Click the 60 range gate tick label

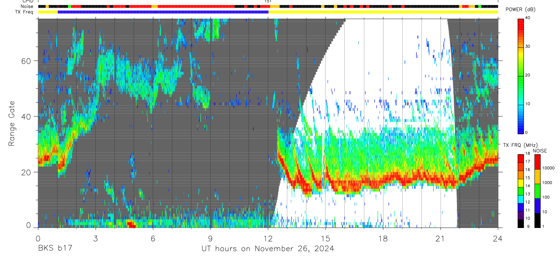click(x=25, y=61)
